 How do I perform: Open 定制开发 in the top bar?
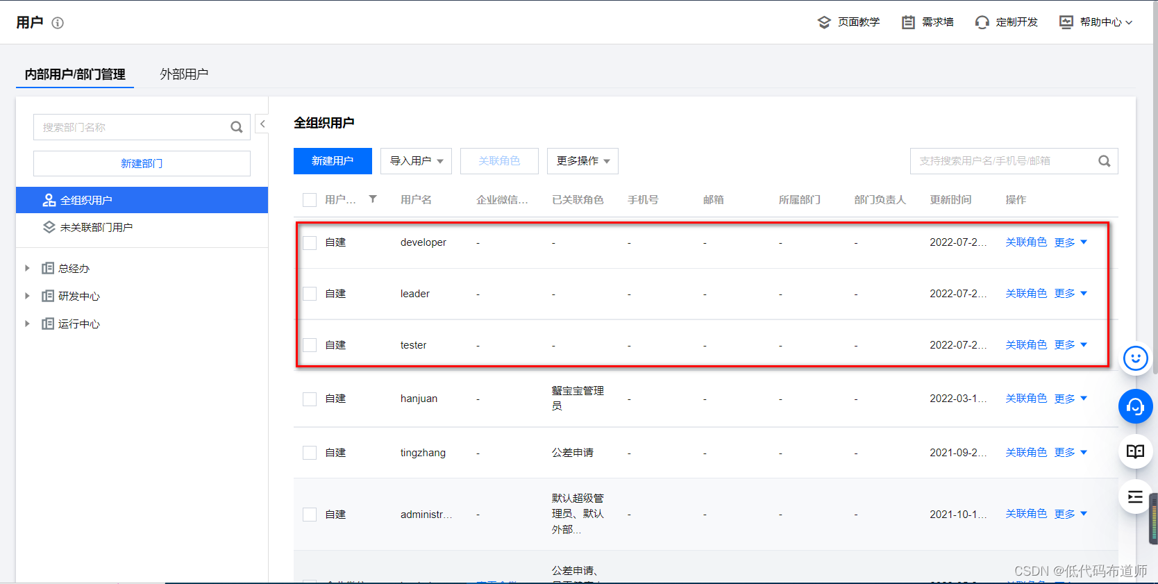[1006, 22]
